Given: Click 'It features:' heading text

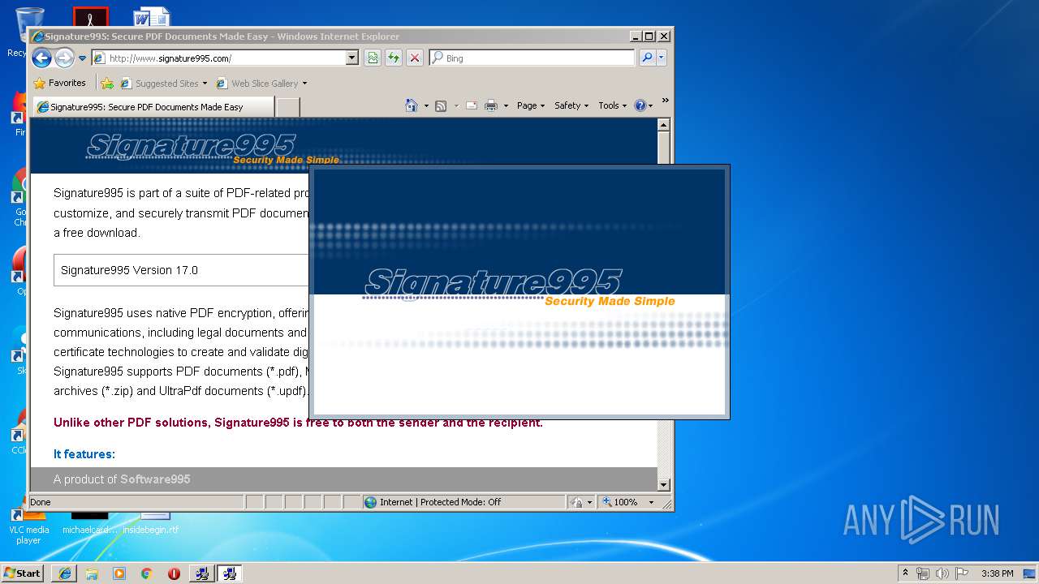Looking at the screenshot, I should tap(84, 454).
